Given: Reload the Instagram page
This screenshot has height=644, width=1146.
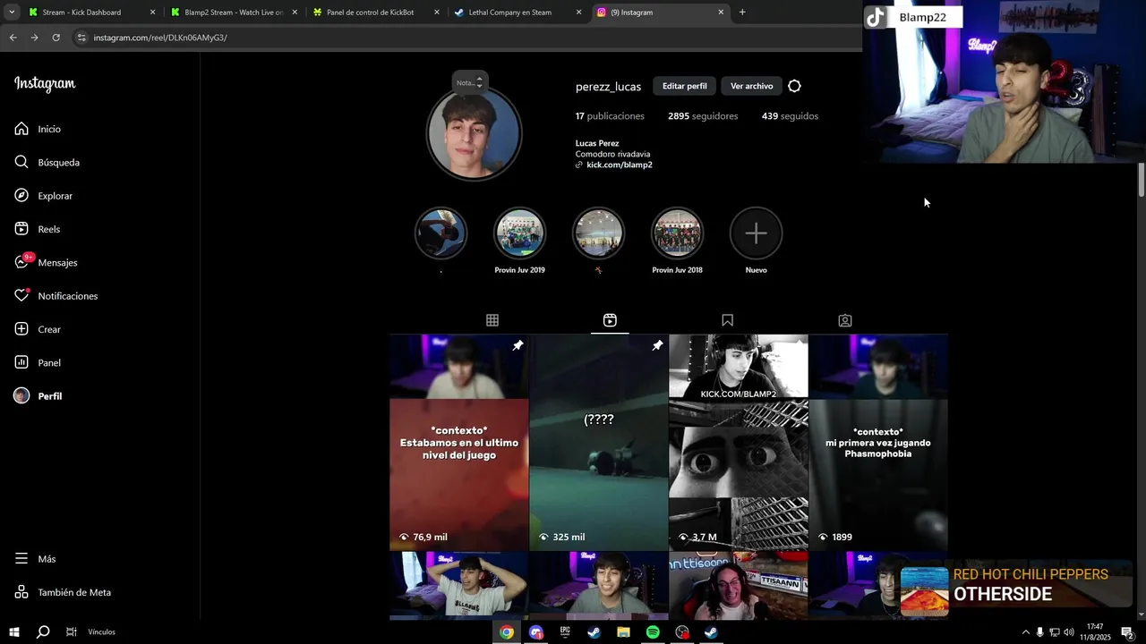Looking at the screenshot, I should pos(56,38).
